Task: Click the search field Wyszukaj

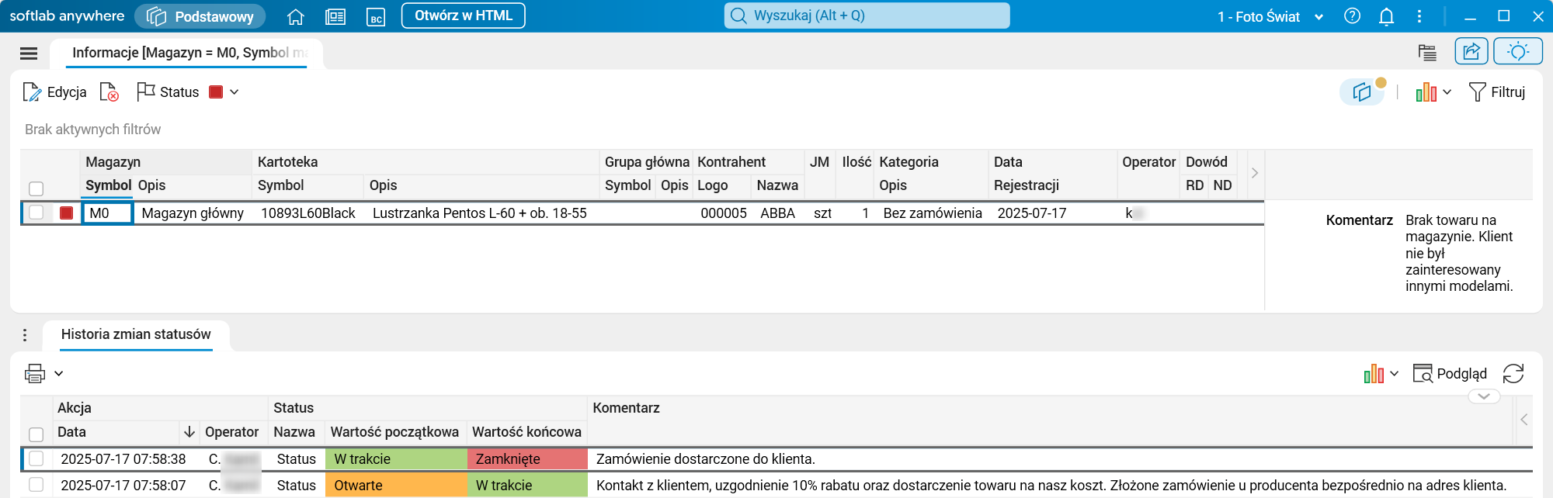Action: [x=867, y=16]
